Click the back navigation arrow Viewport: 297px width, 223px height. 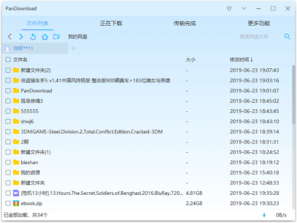(9, 37)
